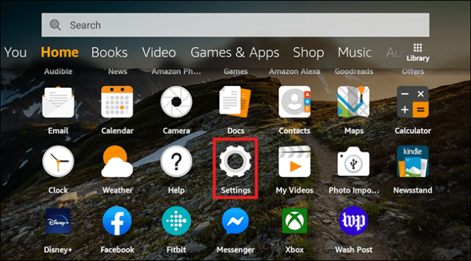Launch the My Videos app
Screen dimensions: 471x261
tap(294, 162)
